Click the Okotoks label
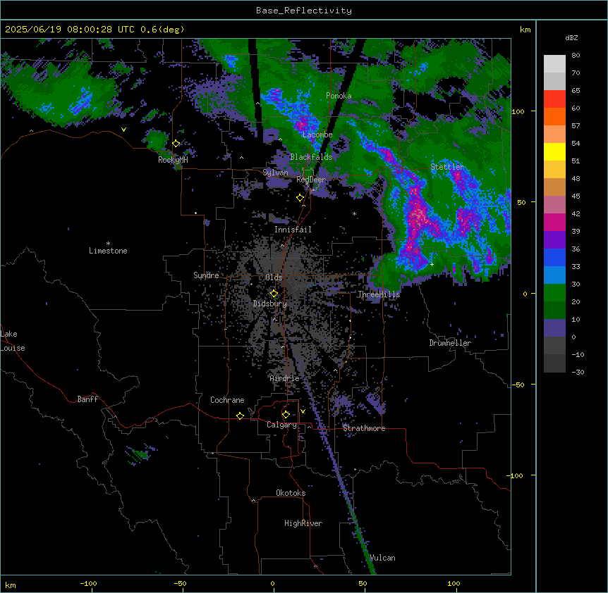 pos(291,493)
